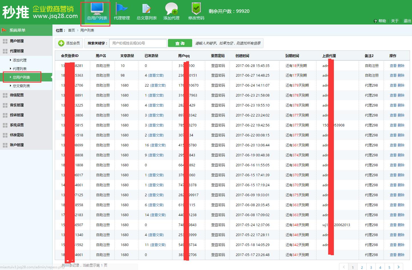Viewport: 412px width, 270px height.
Task: Open 查看文章 link beside sent count 14
Action: (x=158, y=215)
